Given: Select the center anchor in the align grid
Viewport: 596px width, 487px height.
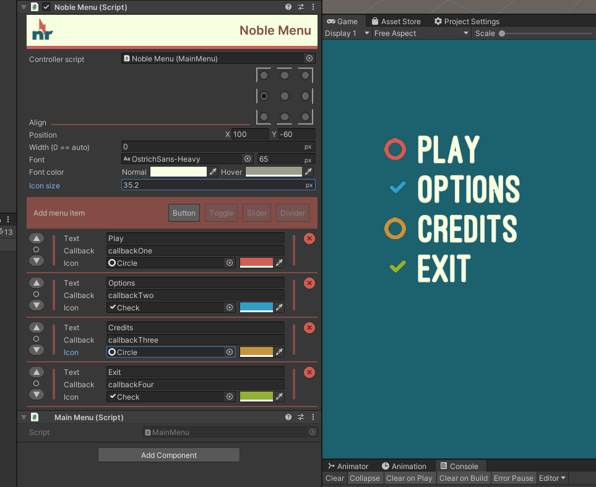Looking at the screenshot, I should pos(284,96).
